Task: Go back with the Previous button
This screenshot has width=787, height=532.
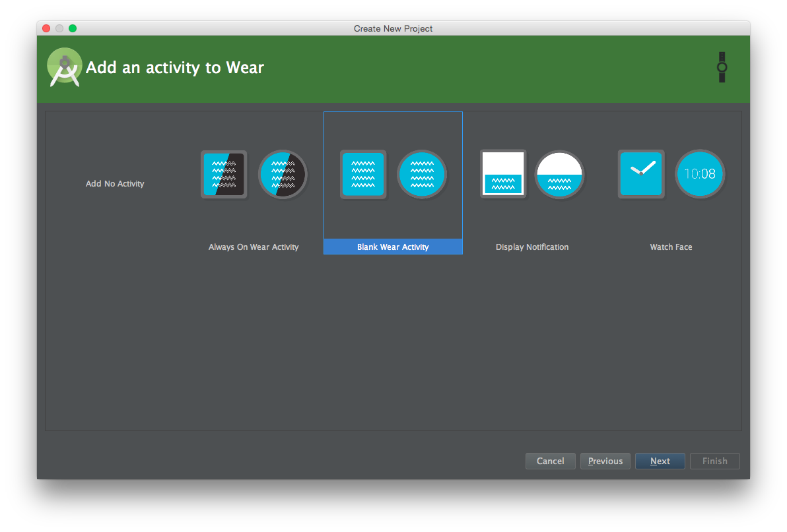Action: pos(605,461)
